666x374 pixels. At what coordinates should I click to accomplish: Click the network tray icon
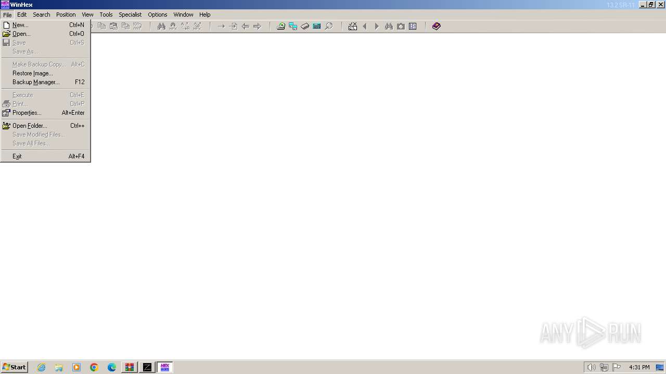coord(604,367)
